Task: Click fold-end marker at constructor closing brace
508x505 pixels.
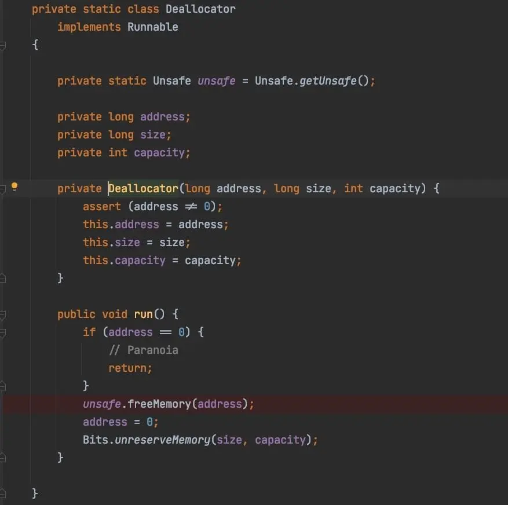Action: pyautogui.click(x=2, y=278)
